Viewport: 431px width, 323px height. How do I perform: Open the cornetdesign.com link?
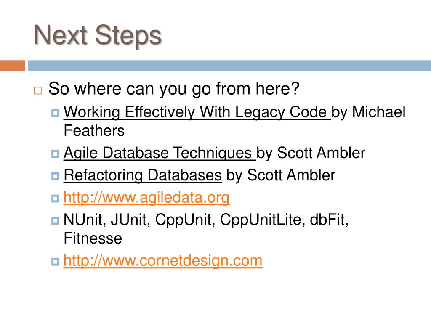163,261
